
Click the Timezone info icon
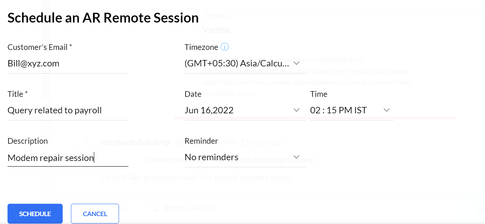224,47
